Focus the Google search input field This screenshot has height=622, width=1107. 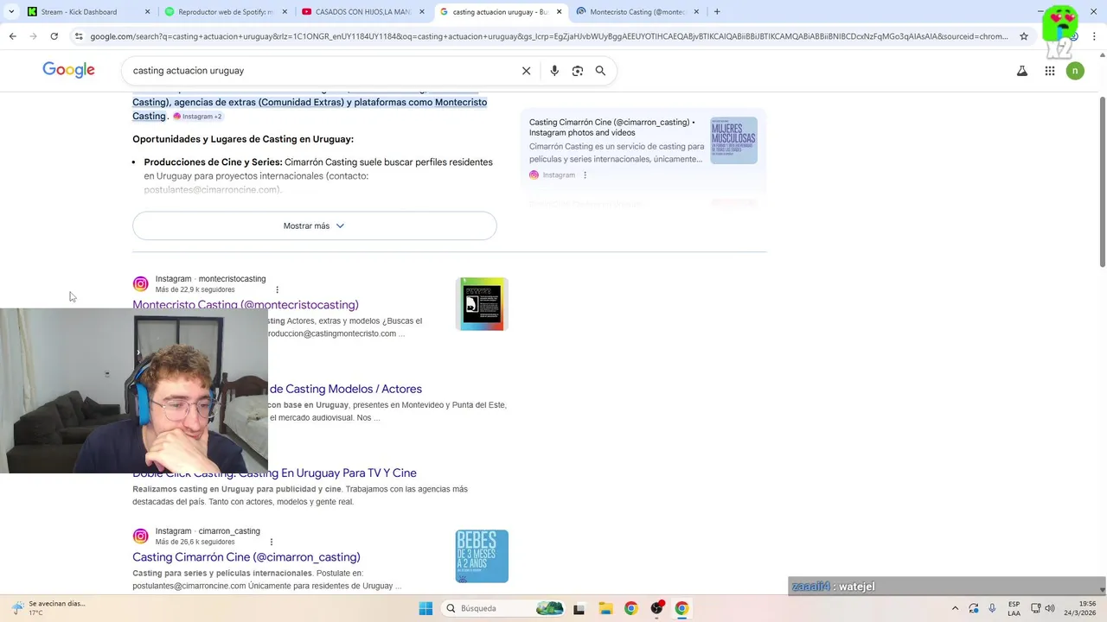pos(320,71)
